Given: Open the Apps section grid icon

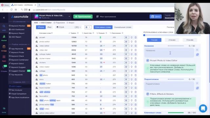Looking at the screenshot, I should 4,57.
